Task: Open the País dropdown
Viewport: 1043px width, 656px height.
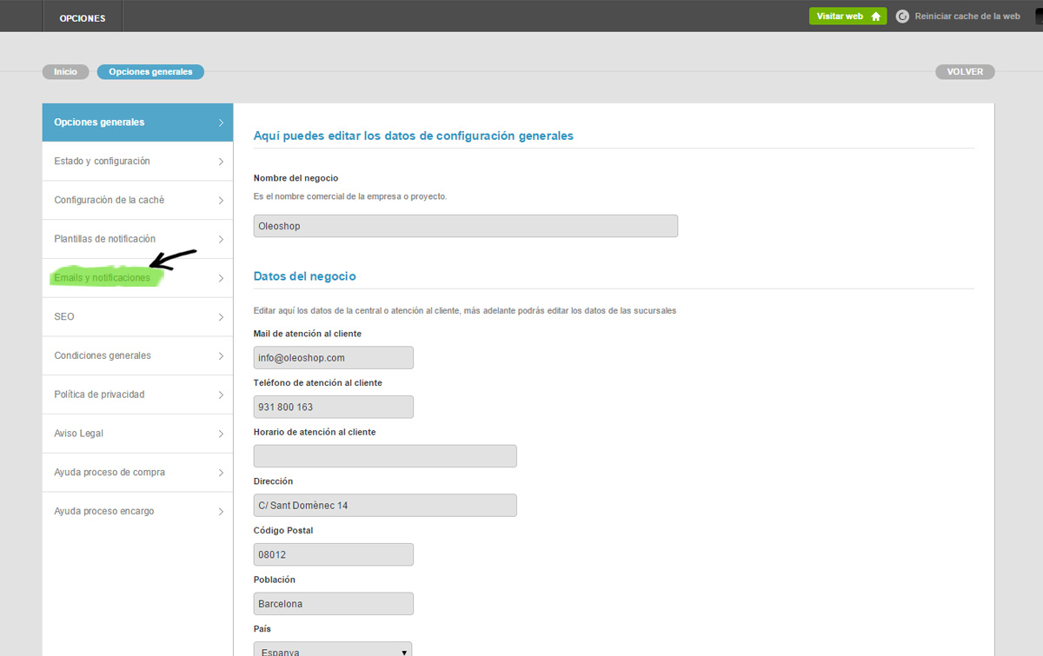Action: coord(333,649)
